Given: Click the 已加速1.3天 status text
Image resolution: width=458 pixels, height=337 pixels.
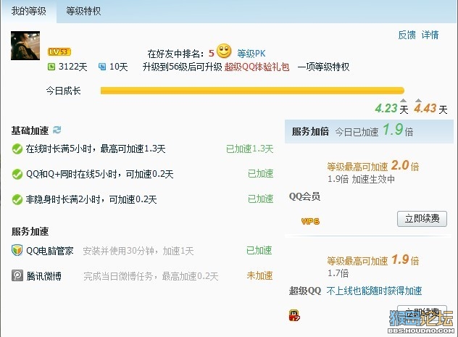Looking at the screenshot, I should coord(250,149).
